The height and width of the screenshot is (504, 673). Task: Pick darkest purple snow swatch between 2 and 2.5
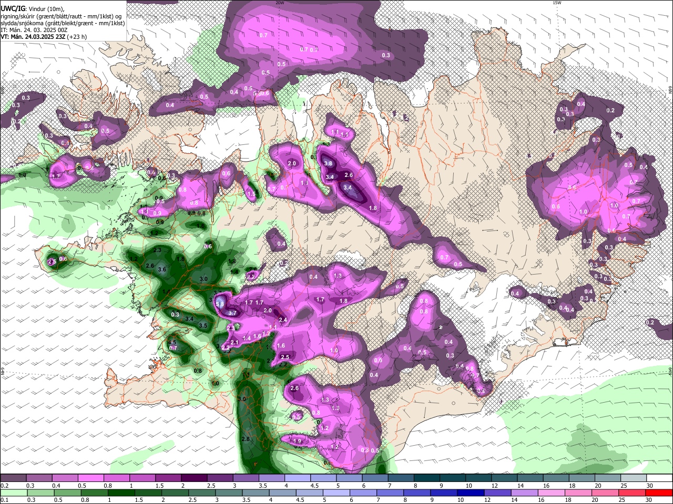pos(193,478)
